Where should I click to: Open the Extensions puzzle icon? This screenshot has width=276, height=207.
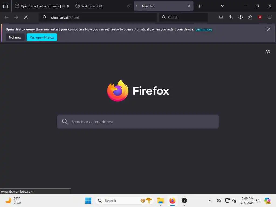tap(250, 17)
